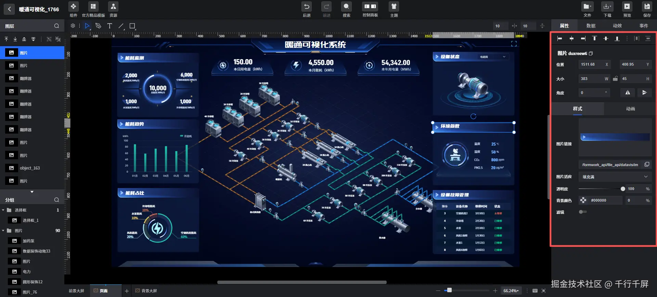Open canvas settings gear icon

[73, 26]
